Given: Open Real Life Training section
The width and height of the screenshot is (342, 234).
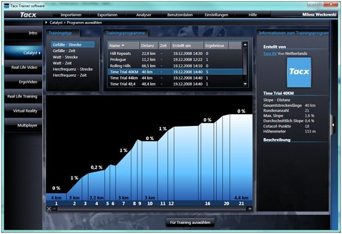Looking at the screenshot, I should pos(23,96).
